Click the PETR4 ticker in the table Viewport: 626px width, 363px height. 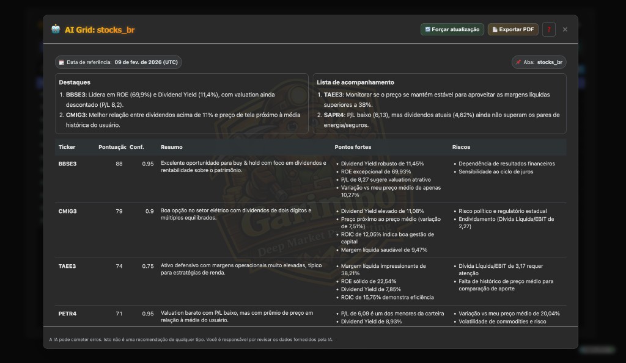(x=67, y=314)
